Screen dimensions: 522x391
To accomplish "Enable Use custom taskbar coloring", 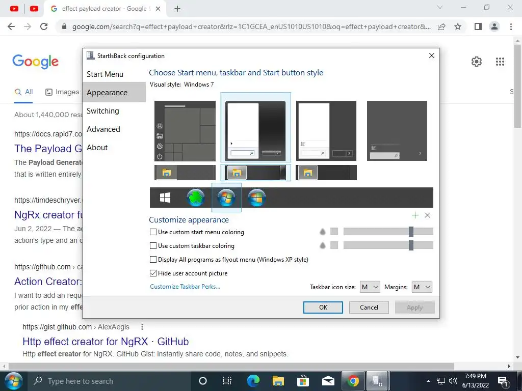I will 153,246.
